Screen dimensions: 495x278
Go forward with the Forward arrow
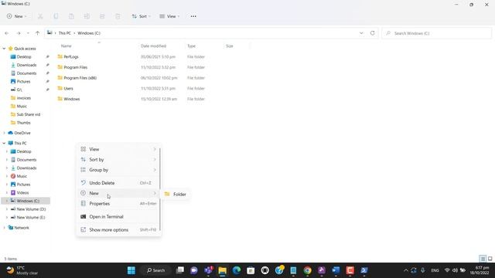point(19,33)
